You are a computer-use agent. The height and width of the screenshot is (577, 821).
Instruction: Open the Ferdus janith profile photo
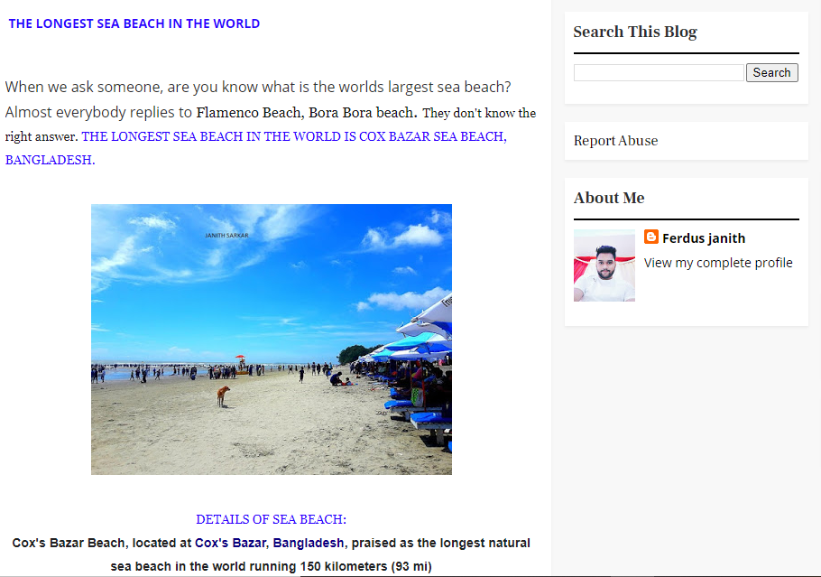pyautogui.click(x=604, y=265)
